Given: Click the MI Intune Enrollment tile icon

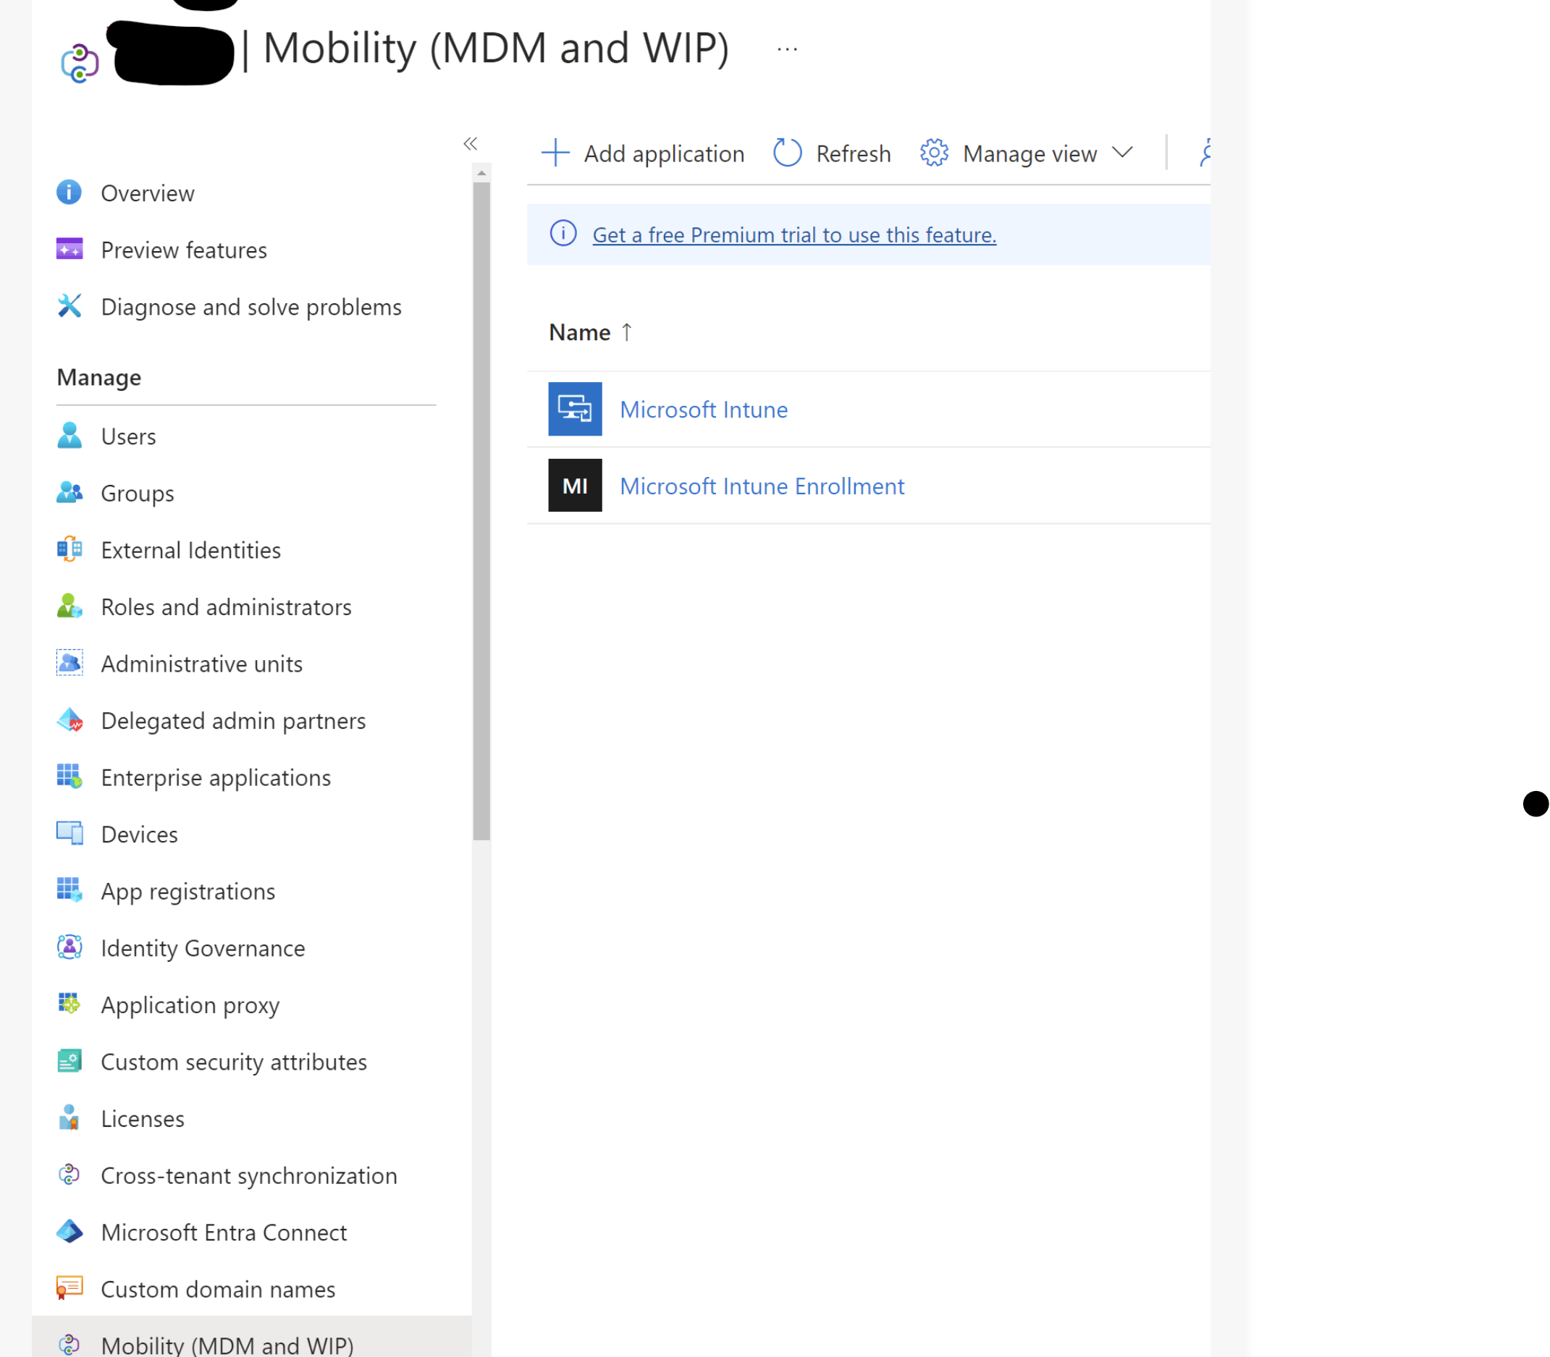Looking at the screenshot, I should [575, 486].
